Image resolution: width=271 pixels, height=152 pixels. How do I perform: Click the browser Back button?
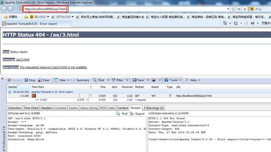3,9
